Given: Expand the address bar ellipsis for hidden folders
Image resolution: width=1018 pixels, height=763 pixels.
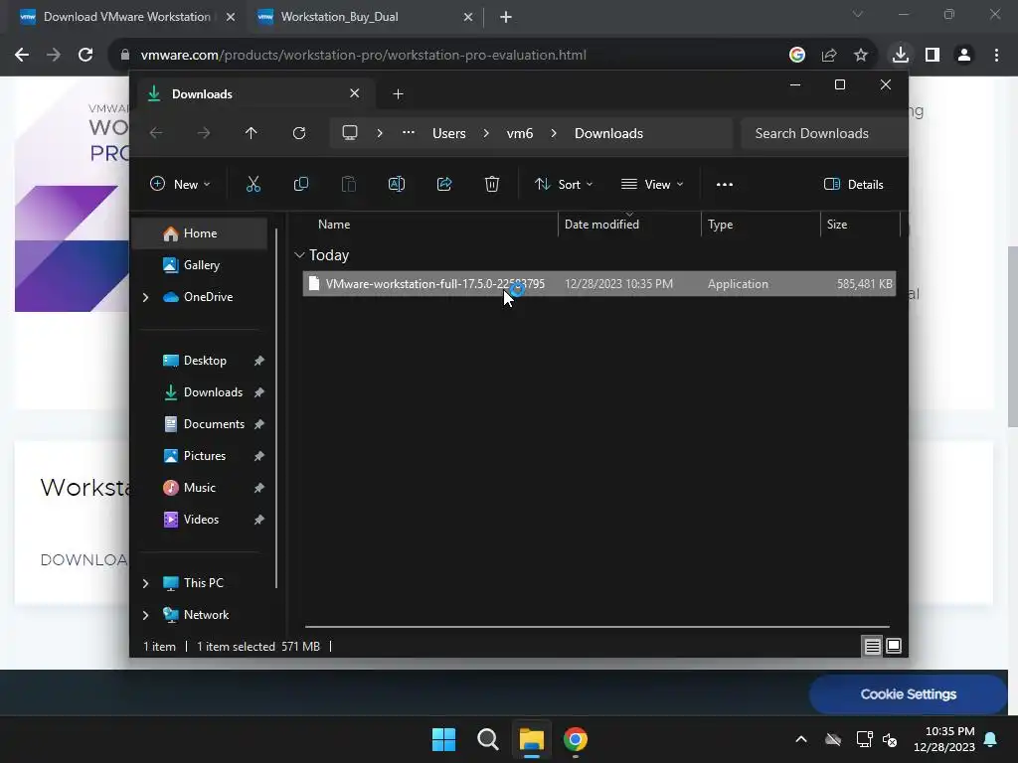Looking at the screenshot, I should 409,133.
